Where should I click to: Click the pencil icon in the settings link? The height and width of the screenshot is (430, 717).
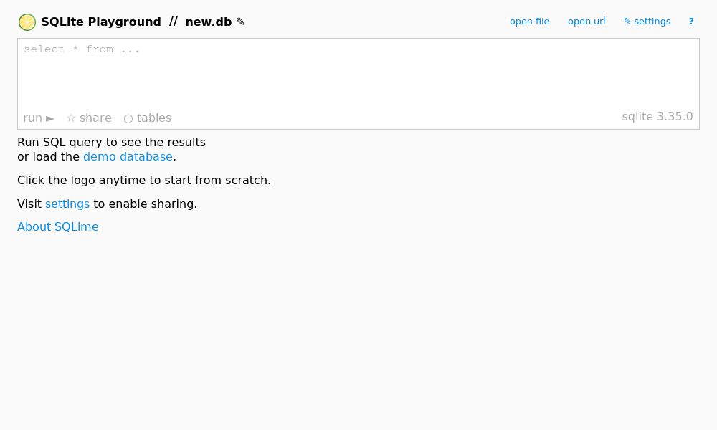627,21
